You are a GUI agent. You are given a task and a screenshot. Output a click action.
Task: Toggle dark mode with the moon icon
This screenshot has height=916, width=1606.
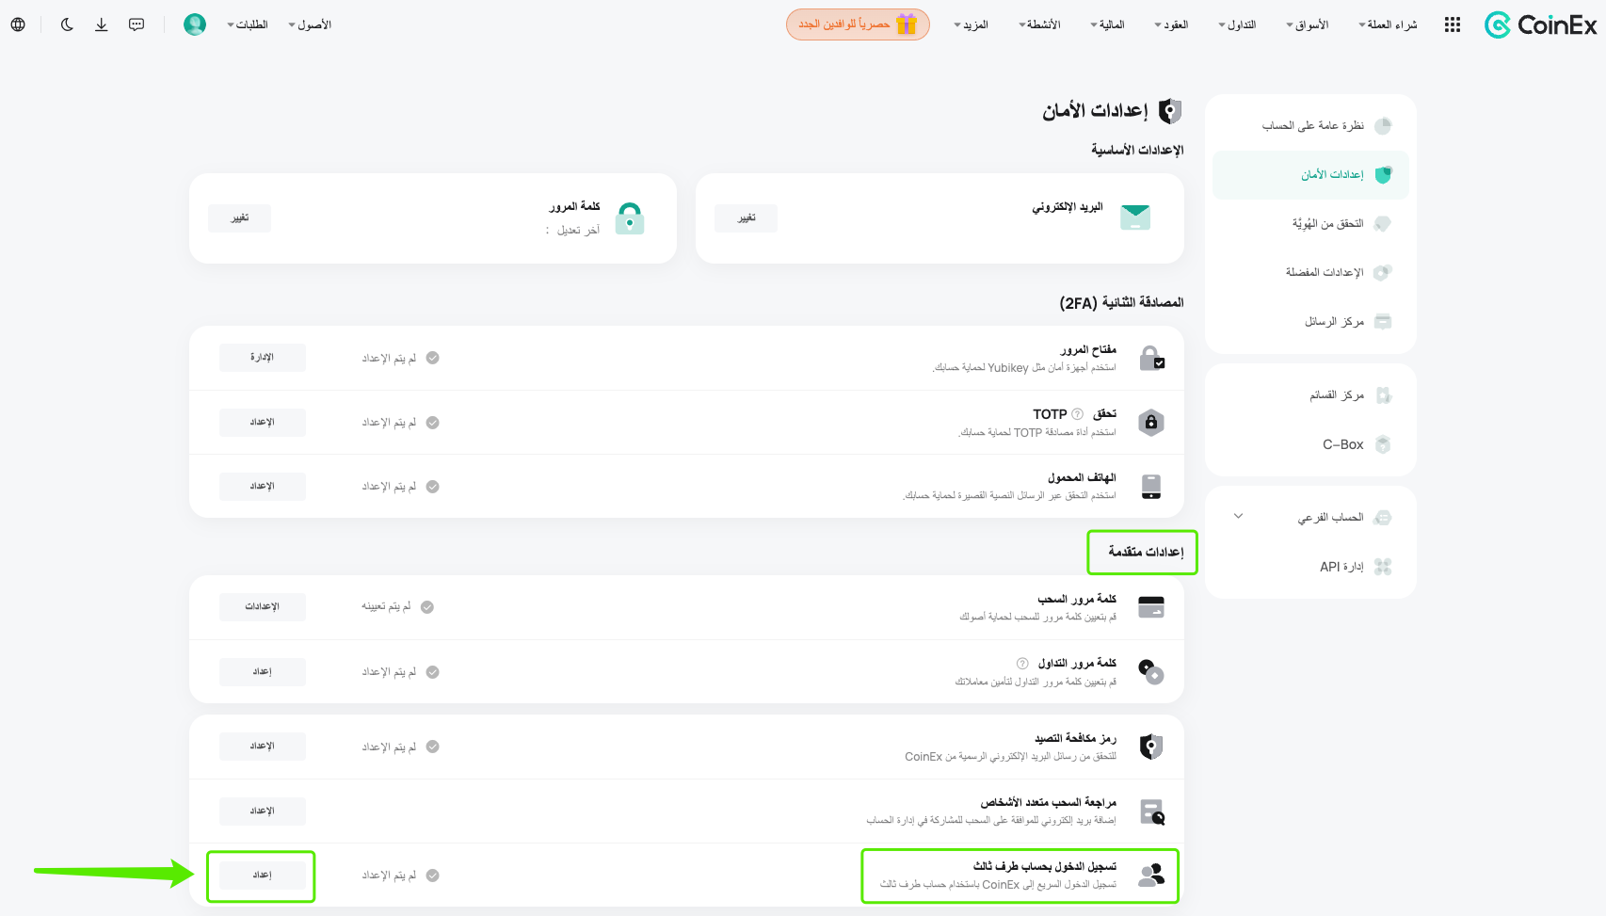tap(67, 24)
